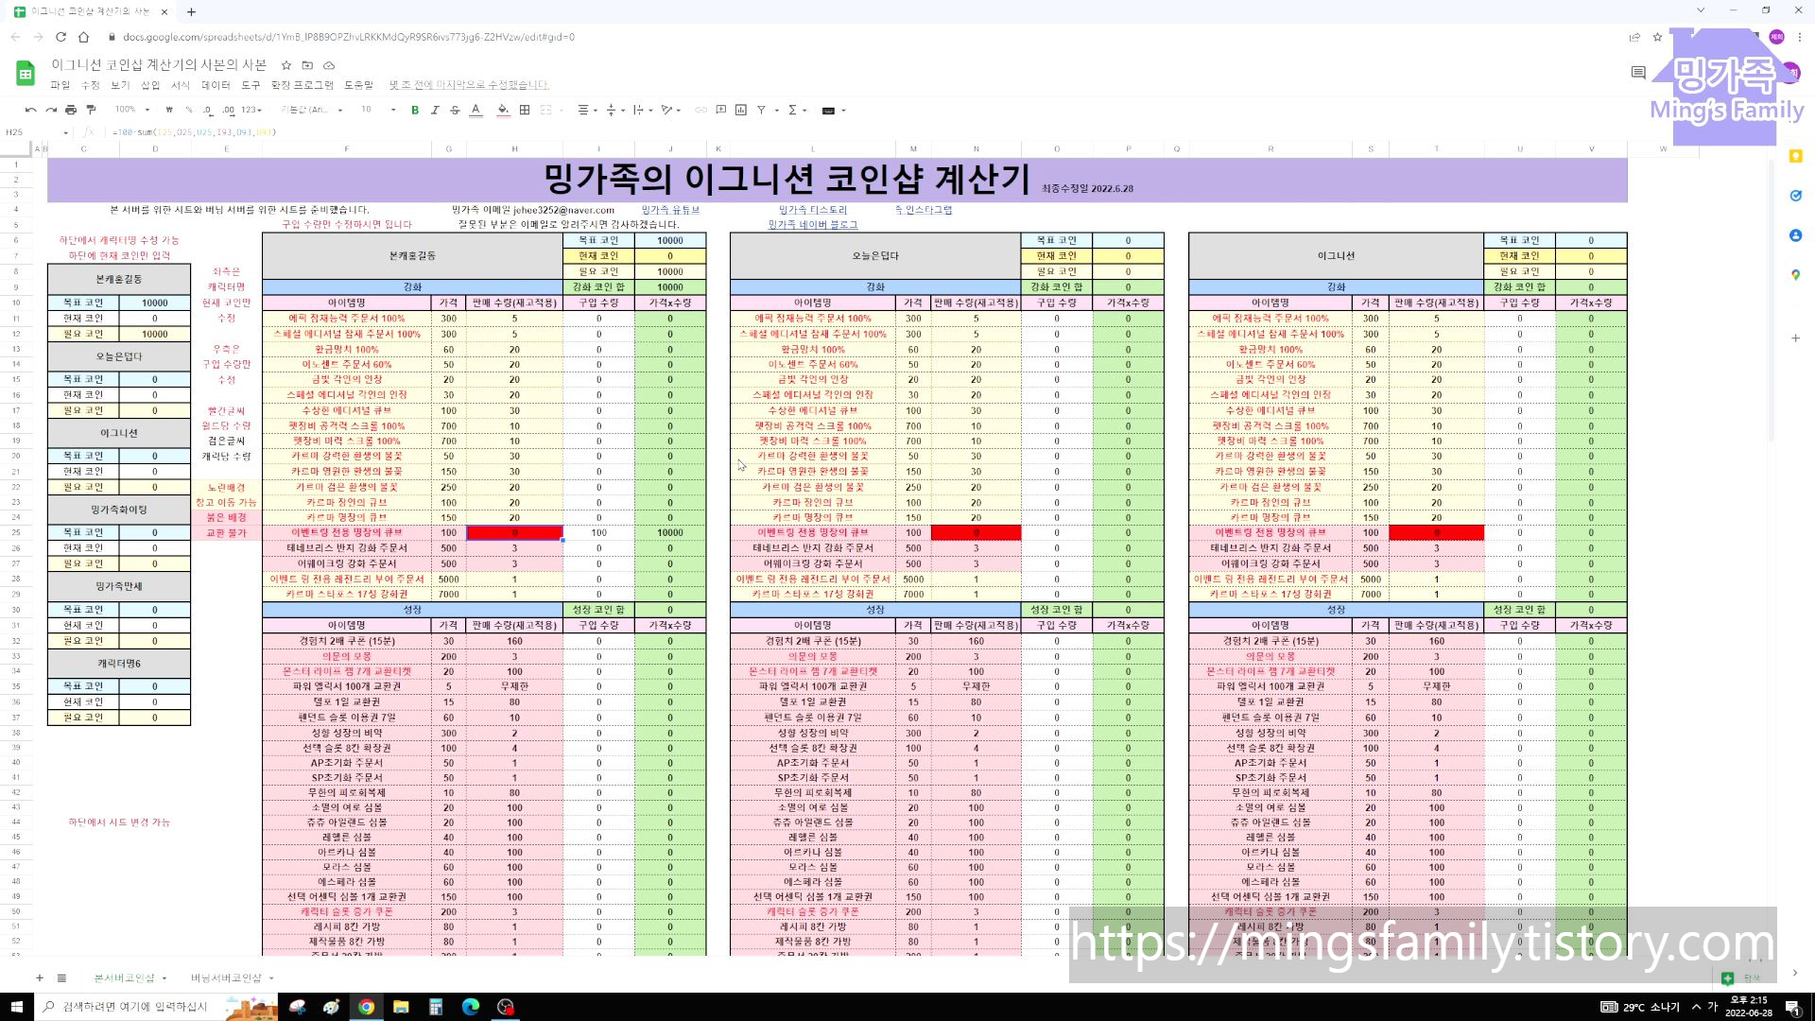Open the 밍가족 네이버 블로그 link

coord(812,225)
